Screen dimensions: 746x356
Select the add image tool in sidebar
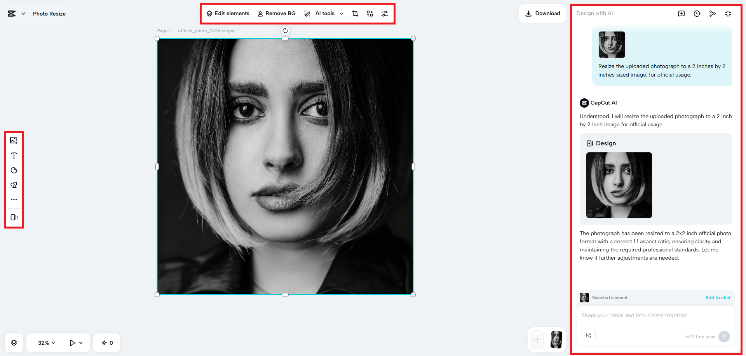coord(14,140)
